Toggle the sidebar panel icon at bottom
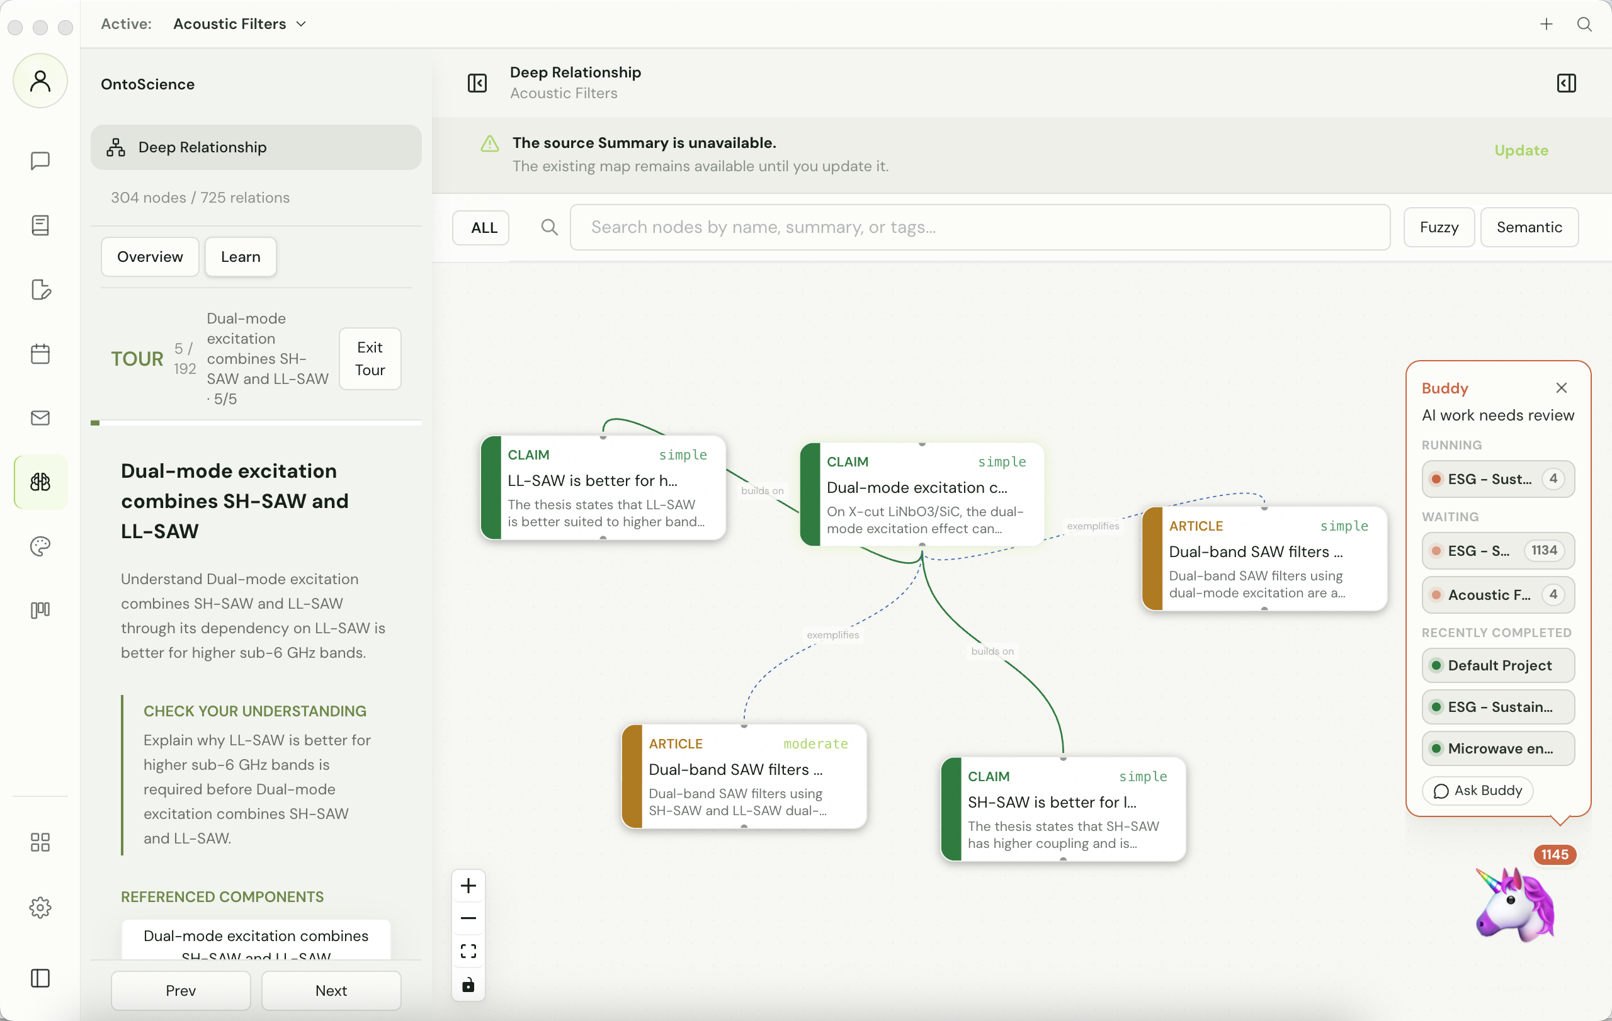The image size is (1612, 1021). pyautogui.click(x=40, y=978)
